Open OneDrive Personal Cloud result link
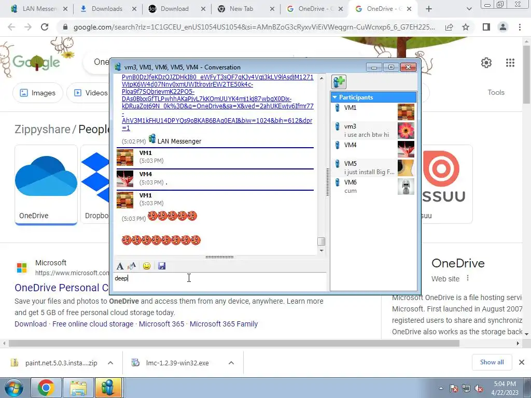Image resolution: width=531 pixels, height=398 pixels. (x=62, y=288)
